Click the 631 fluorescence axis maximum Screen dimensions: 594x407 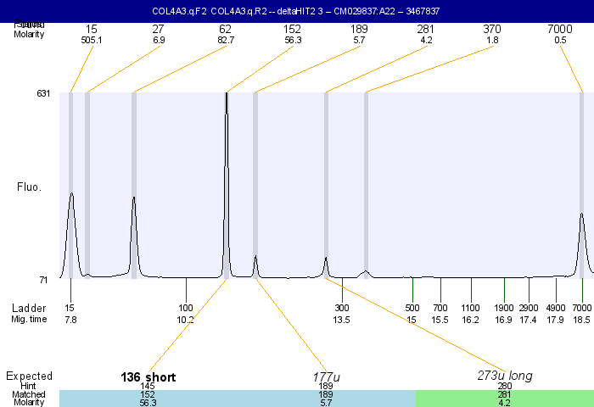click(x=44, y=93)
